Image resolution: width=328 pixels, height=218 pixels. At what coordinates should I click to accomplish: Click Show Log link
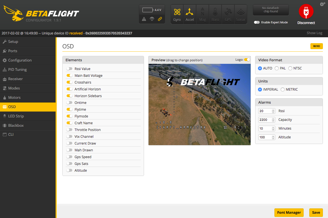click(x=314, y=33)
